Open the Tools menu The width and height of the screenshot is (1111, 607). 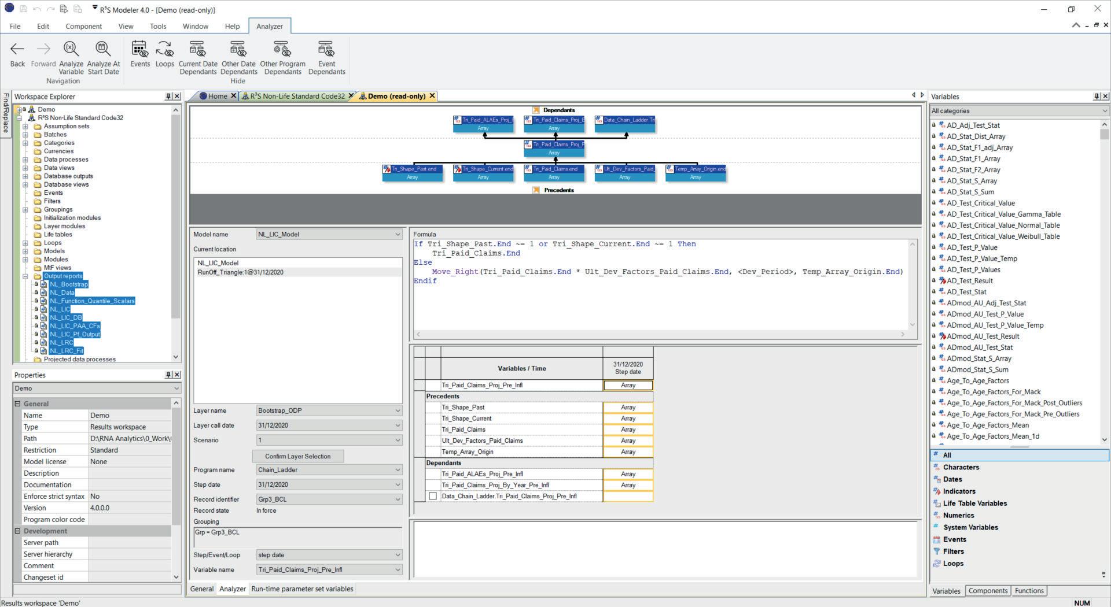tap(158, 26)
